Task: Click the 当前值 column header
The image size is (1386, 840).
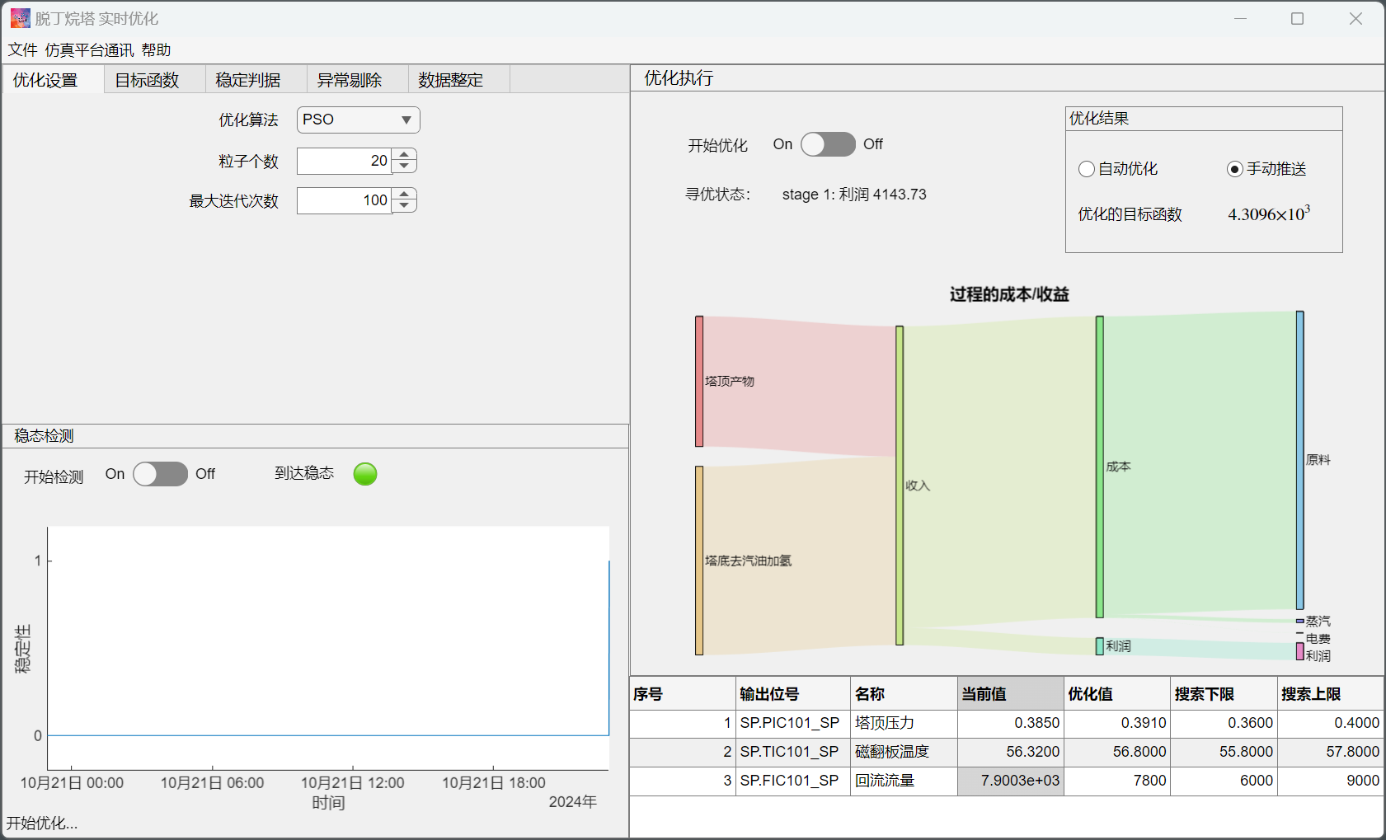Action: pyautogui.click(x=1010, y=694)
